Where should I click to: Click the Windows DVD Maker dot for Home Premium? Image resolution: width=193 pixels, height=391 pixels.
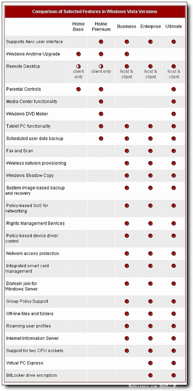coord(101,114)
